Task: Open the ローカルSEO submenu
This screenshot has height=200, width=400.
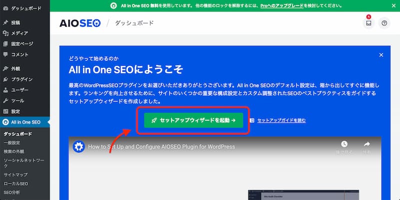Action: click(x=16, y=184)
